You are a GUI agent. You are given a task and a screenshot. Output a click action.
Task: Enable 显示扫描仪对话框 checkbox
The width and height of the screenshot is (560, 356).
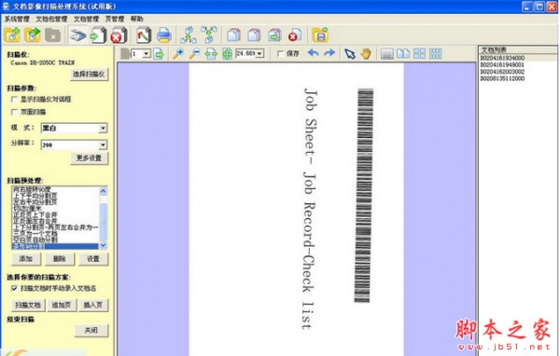[14, 99]
